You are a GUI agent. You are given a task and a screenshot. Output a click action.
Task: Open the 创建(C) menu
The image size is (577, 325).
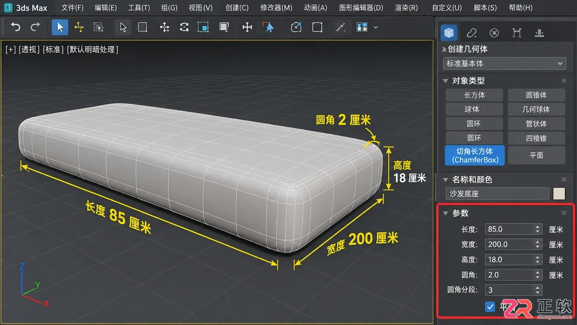[x=237, y=8]
